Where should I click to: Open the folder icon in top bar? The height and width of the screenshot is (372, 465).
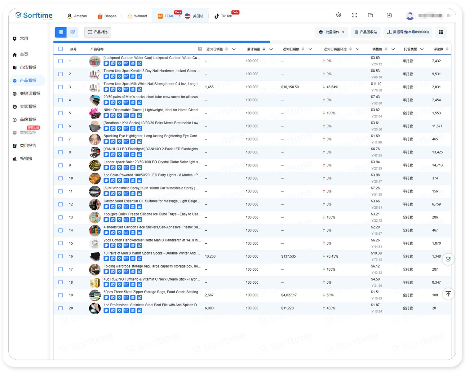click(370, 15)
